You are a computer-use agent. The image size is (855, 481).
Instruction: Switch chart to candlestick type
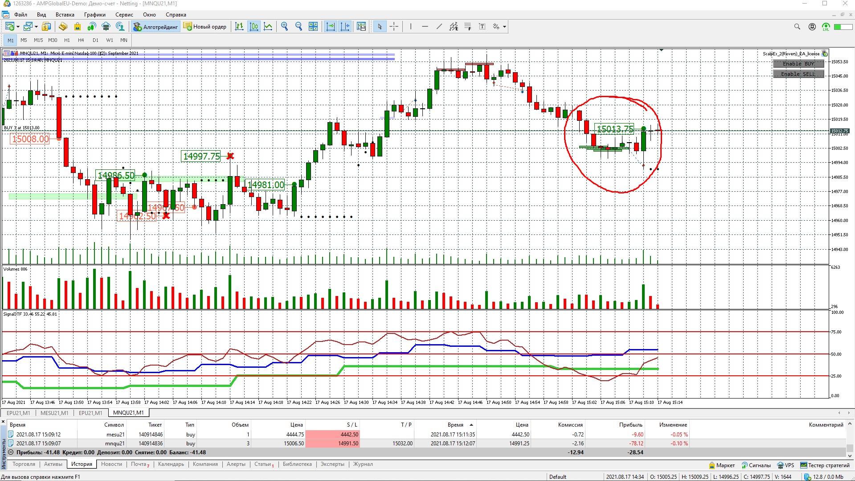(254, 27)
